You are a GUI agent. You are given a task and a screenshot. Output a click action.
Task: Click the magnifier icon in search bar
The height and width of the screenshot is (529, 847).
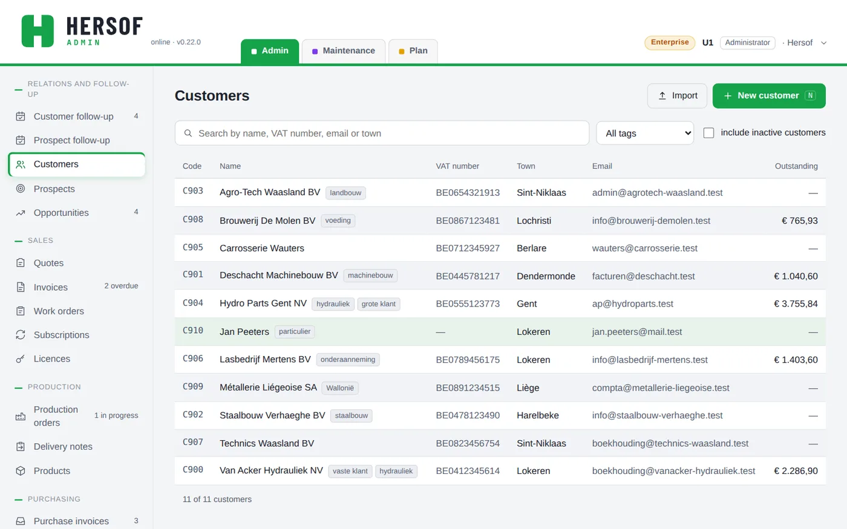point(188,133)
